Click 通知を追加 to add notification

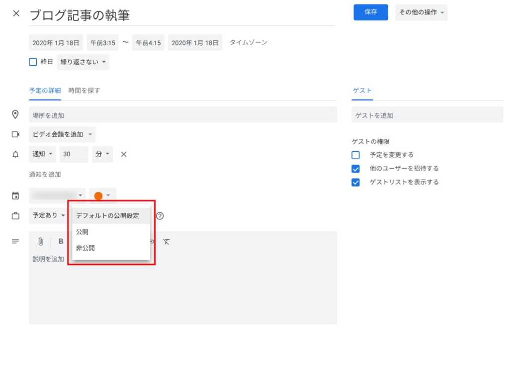click(x=44, y=174)
